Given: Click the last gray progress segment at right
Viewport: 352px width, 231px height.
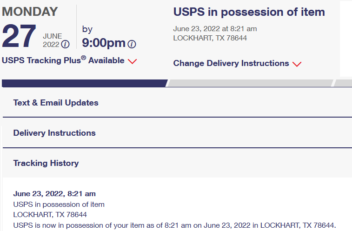Looking at the screenshot, I should pos(343,83).
